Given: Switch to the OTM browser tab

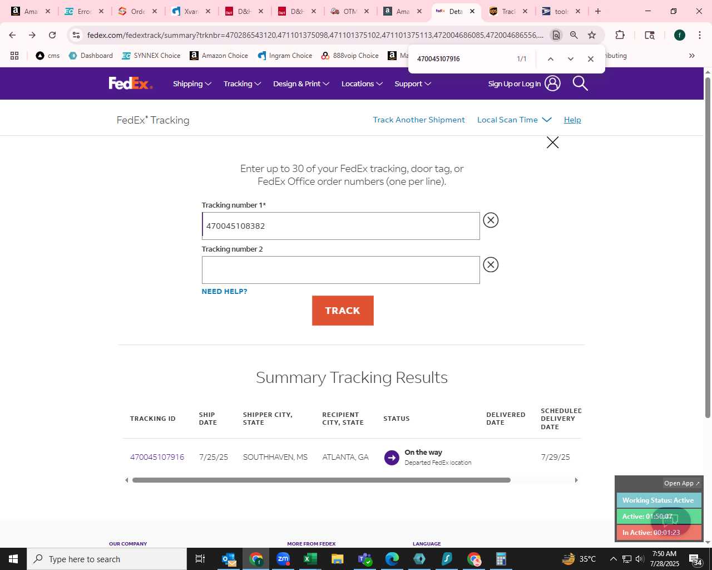Looking at the screenshot, I should pyautogui.click(x=350, y=11).
